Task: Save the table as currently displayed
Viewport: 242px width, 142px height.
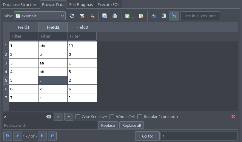Action: (x=105, y=16)
